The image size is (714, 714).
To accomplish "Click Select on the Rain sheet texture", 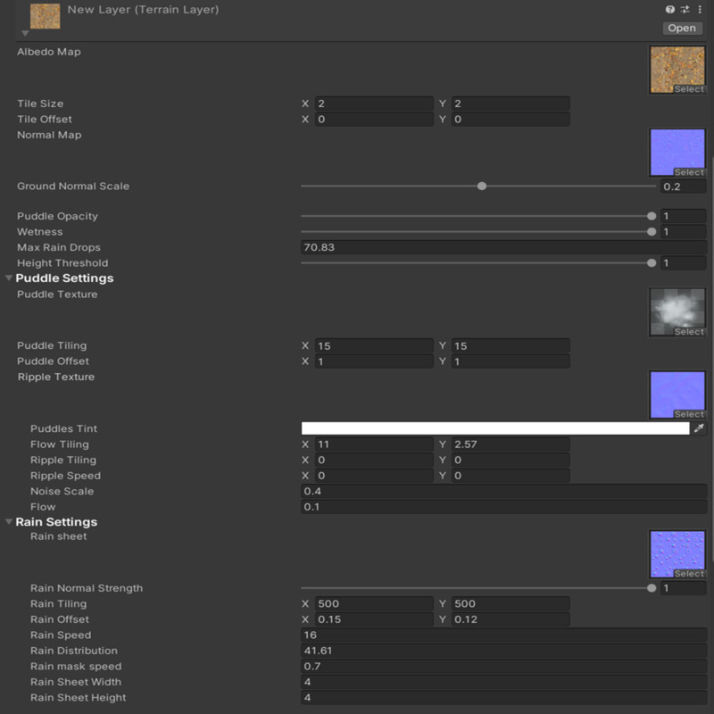I will click(689, 574).
